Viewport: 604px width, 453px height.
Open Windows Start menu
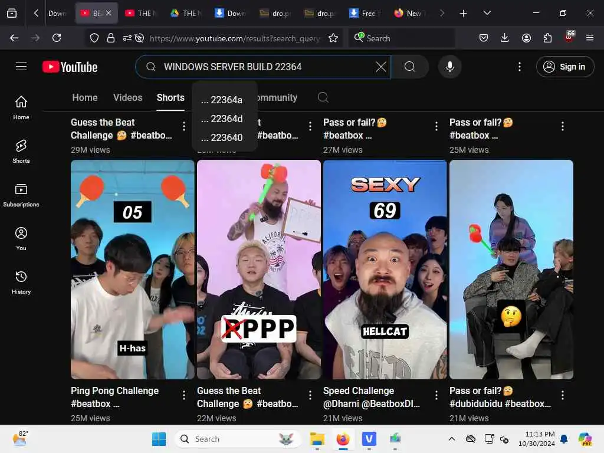(x=159, y=439)
